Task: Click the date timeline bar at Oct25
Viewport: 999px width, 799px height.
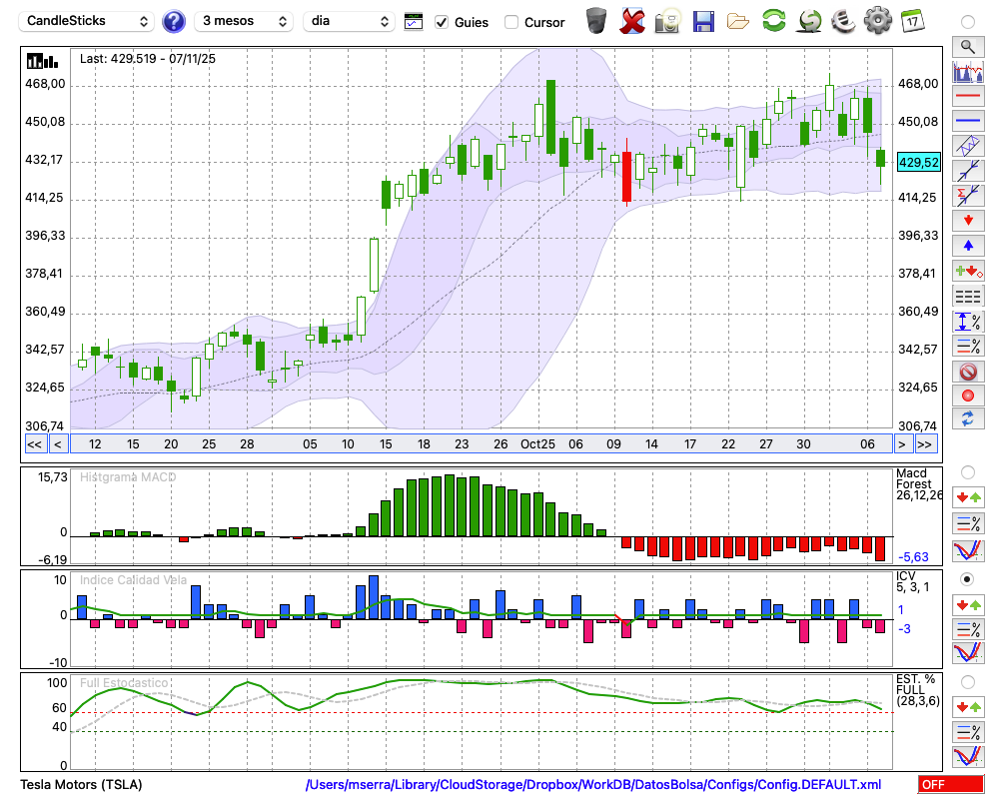Action: point(537,444)
